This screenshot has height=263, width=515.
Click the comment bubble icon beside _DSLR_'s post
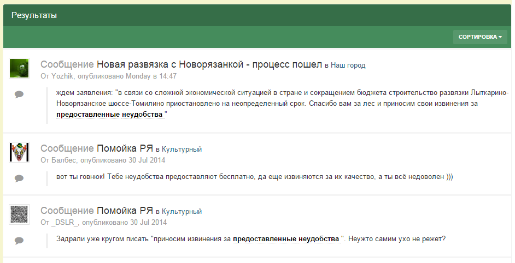[x=19, y=241]
